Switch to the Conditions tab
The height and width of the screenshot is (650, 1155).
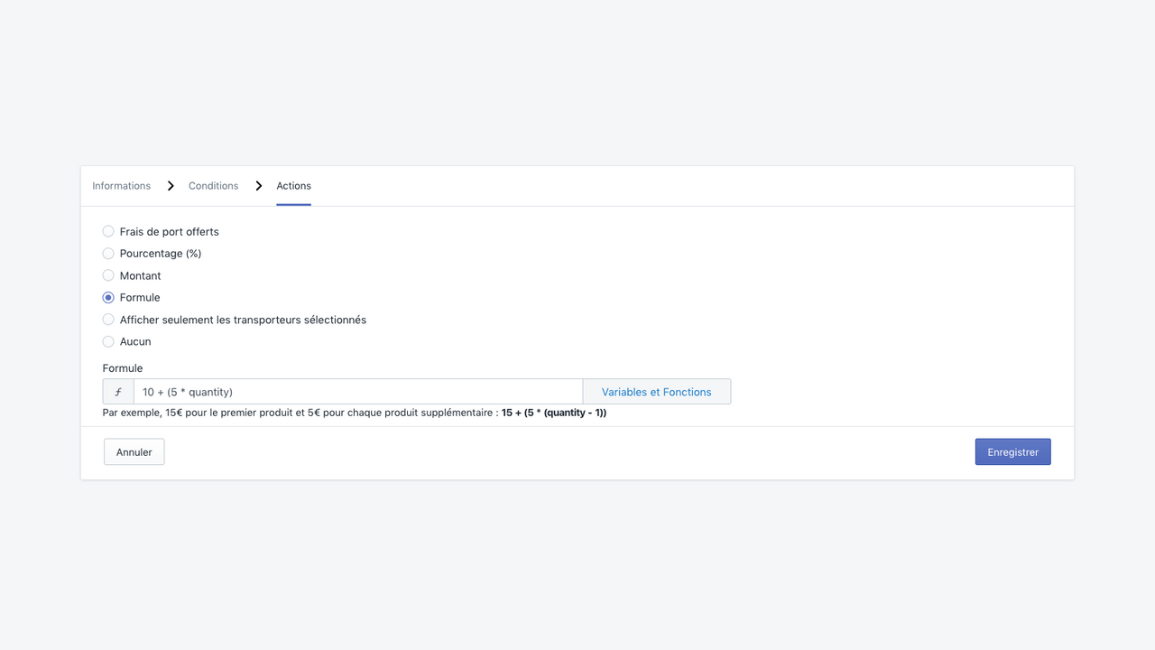(214, 186)
